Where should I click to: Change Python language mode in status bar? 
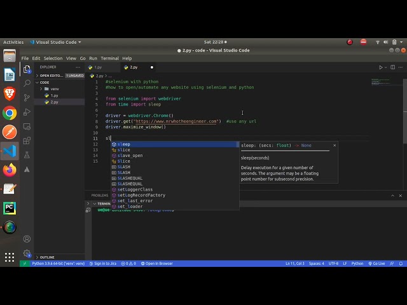(357, 264)
